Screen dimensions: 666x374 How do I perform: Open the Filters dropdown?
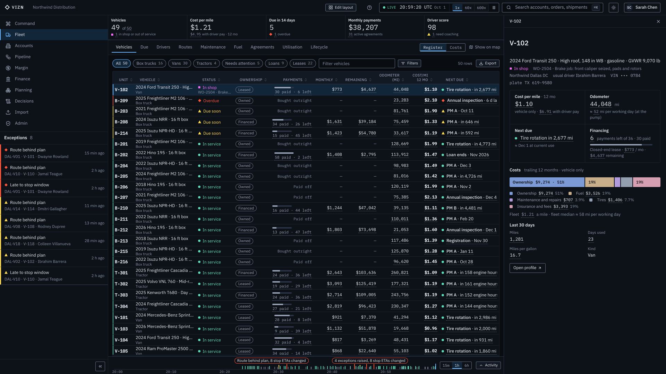pyautogui.click(x=409, y=63)
